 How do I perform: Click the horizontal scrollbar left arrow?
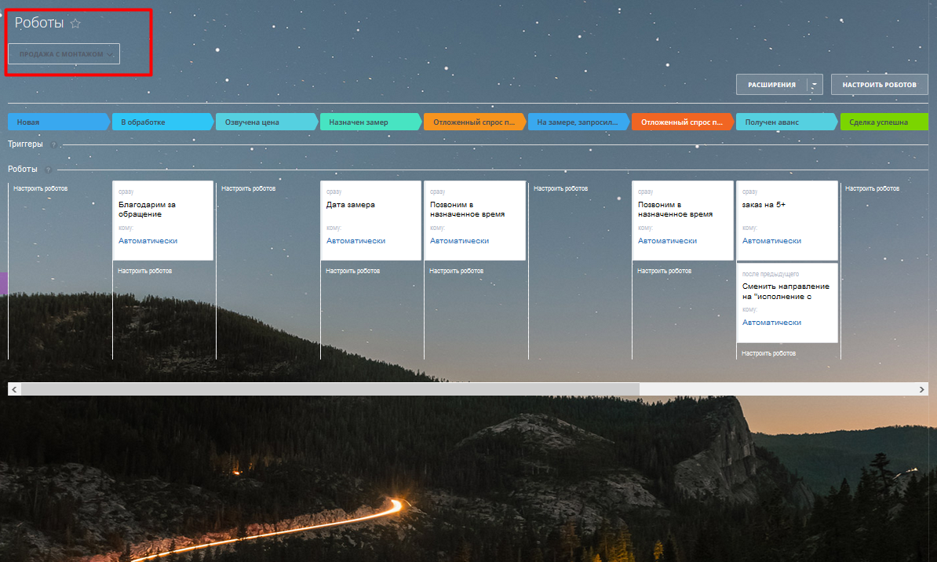[14, 389]
